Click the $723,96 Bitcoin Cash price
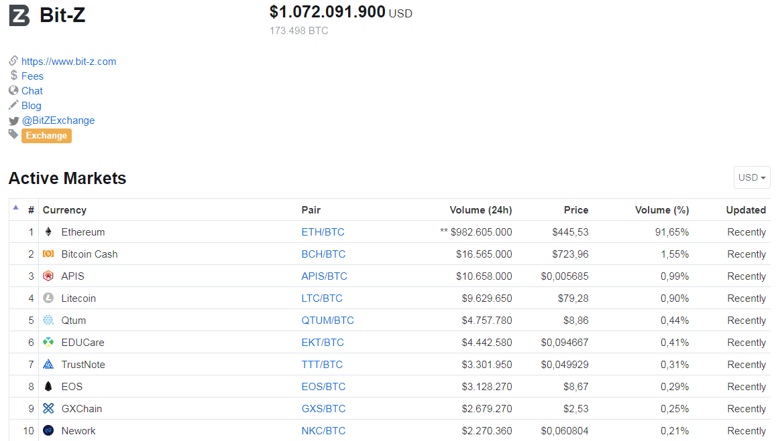The width and height of the screenshot is (778, 441). (x=570, y=254)
